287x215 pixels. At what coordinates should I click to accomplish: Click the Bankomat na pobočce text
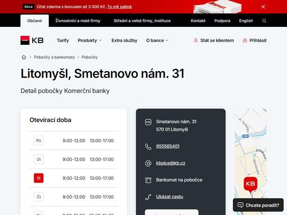tap(179, 180)
